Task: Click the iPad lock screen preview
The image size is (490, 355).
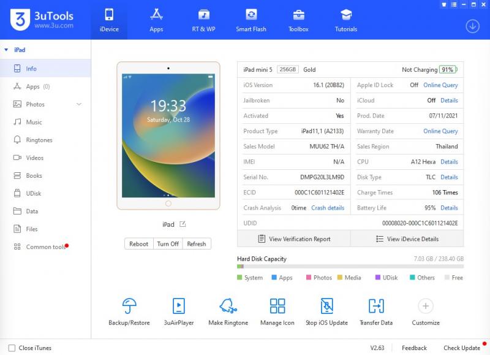Action: pos(168,136)
